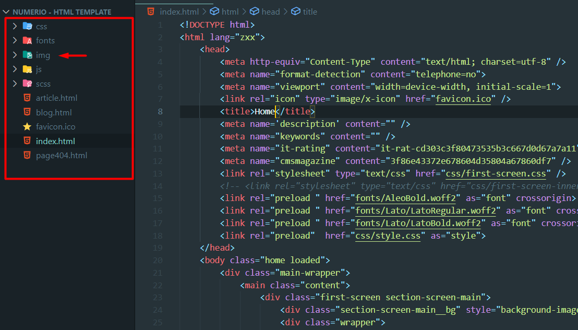Image resolution: width=578 pixels, height=330 pixels.
Task: Click the cube icon before html breadcrumb
Action: pos(214,11)
